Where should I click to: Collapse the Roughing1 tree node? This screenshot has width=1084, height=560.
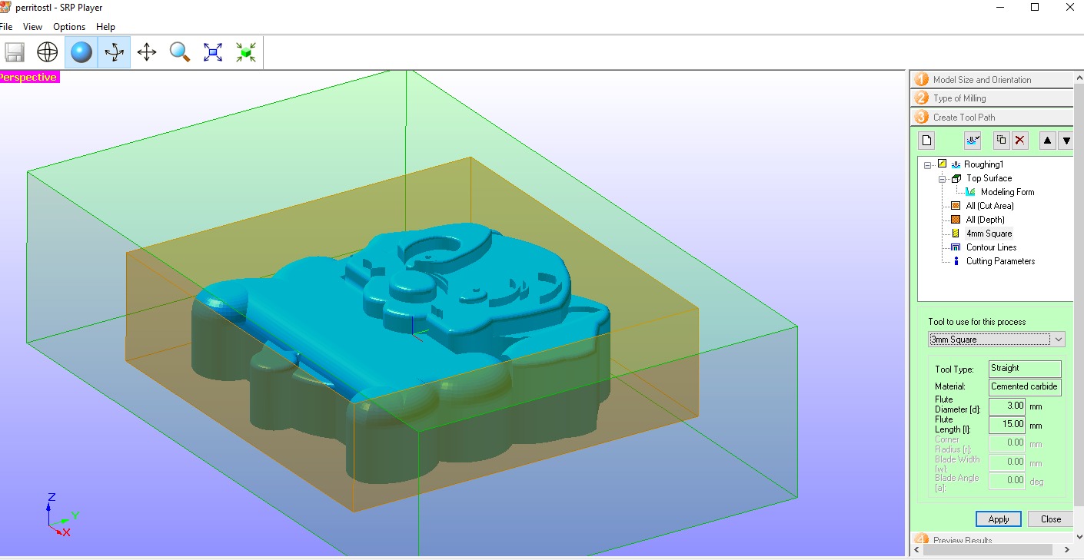[929, 164]
